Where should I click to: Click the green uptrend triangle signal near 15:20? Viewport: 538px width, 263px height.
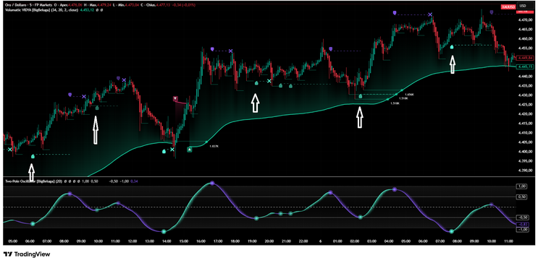(x=190, y=150)
